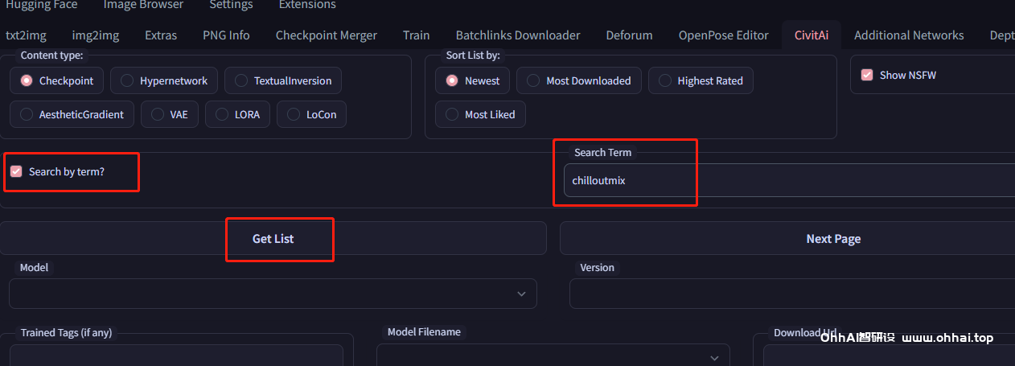
Task: Toggle the Show NSFW checkbox
Action: [867, 75]
